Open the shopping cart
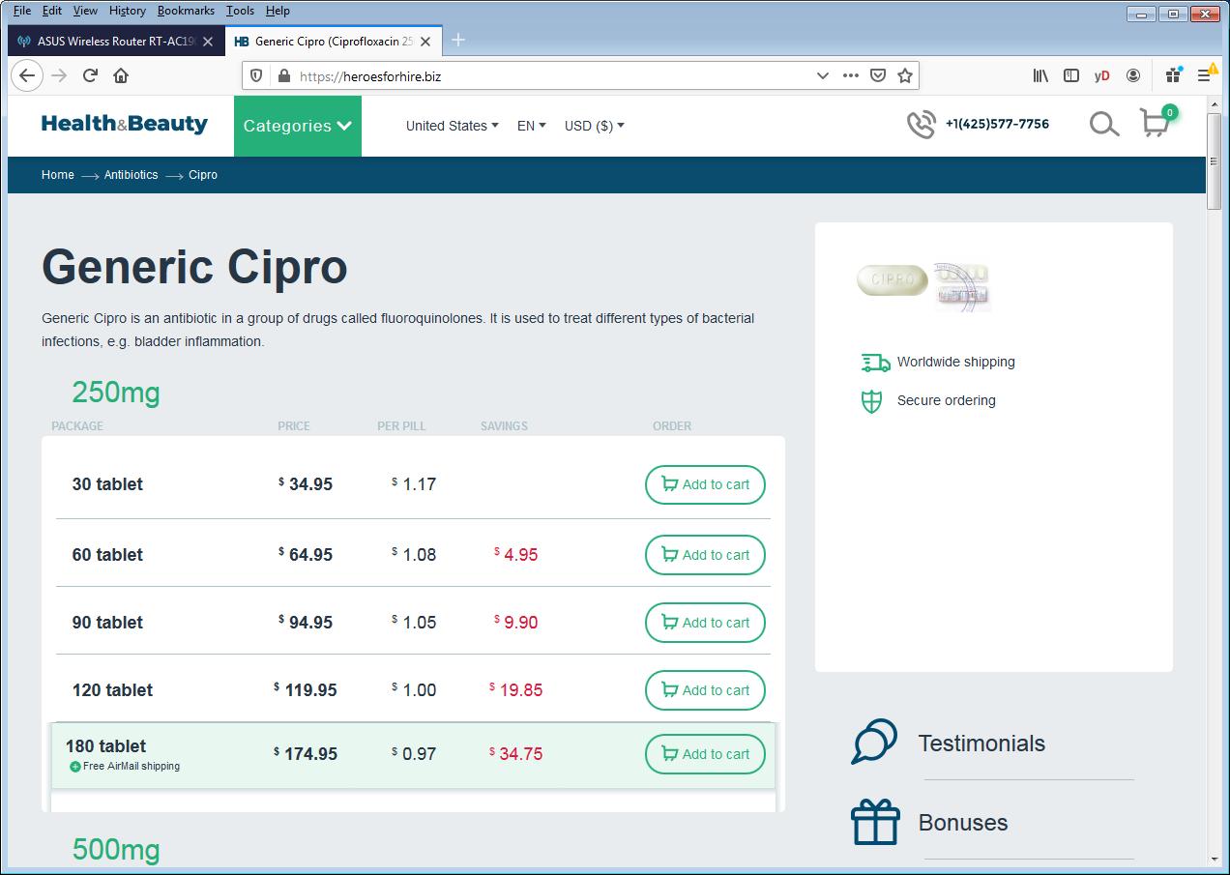The image size is (1230, 875). click(x=1155, y=124)
